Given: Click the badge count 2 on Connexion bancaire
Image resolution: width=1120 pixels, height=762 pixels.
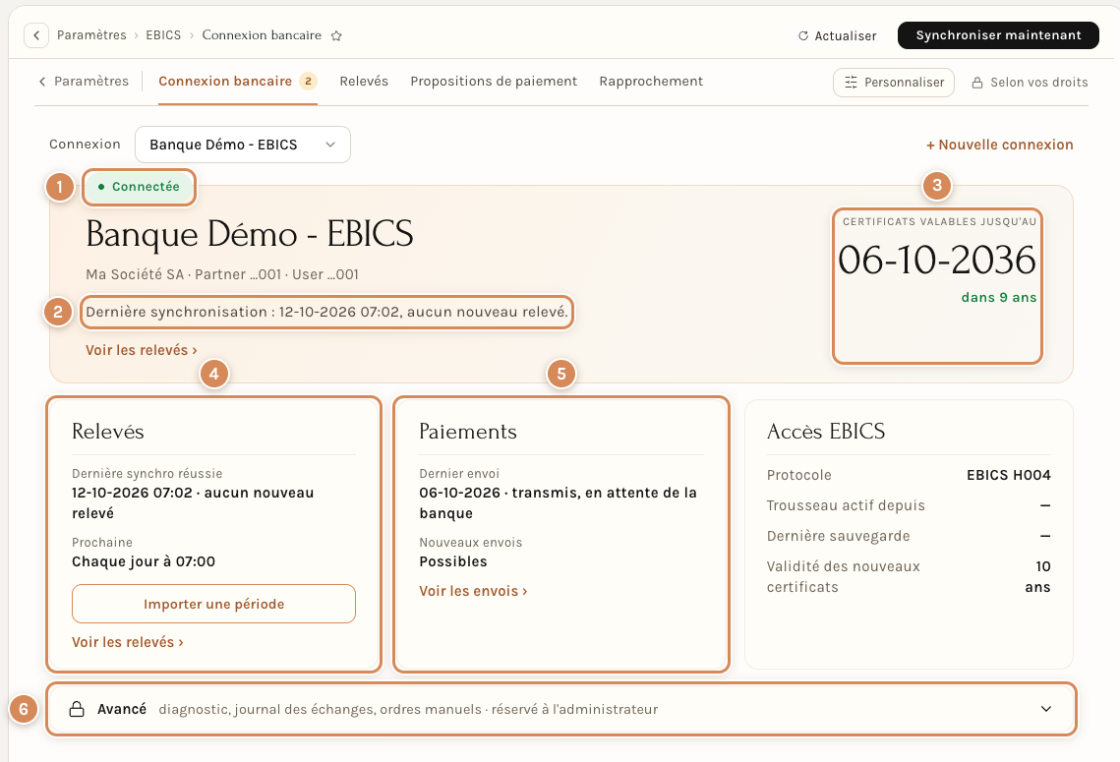Looking at the screenshot, I should [x=308, y=82].
